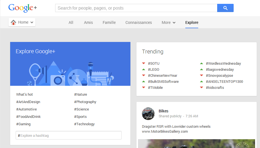Open the www.MotorBikesGallery.com link
The image size is (260, 148).
(x=165, y=132)
